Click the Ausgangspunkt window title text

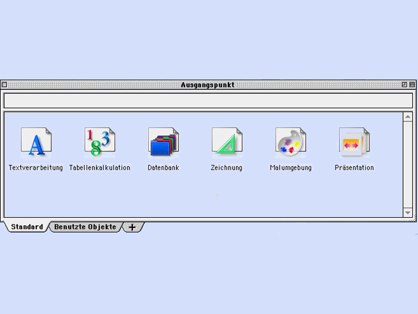click(207, 85)
